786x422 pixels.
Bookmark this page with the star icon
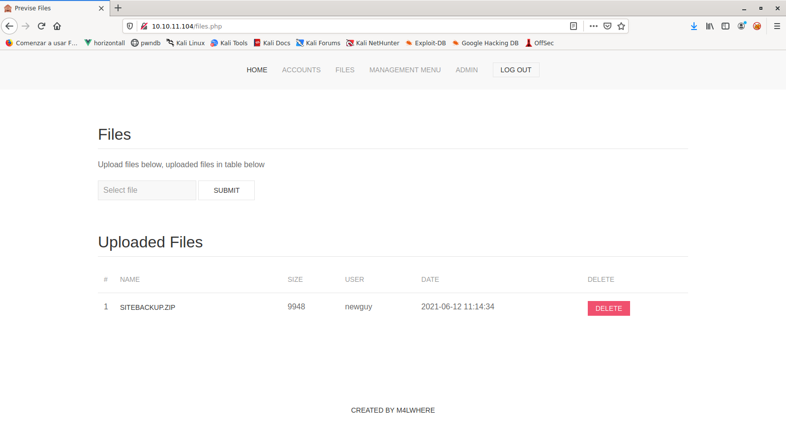(621, 26)
